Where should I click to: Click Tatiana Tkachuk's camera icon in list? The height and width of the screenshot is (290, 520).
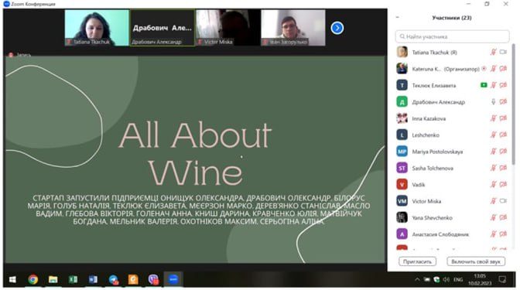pos(503,52)
